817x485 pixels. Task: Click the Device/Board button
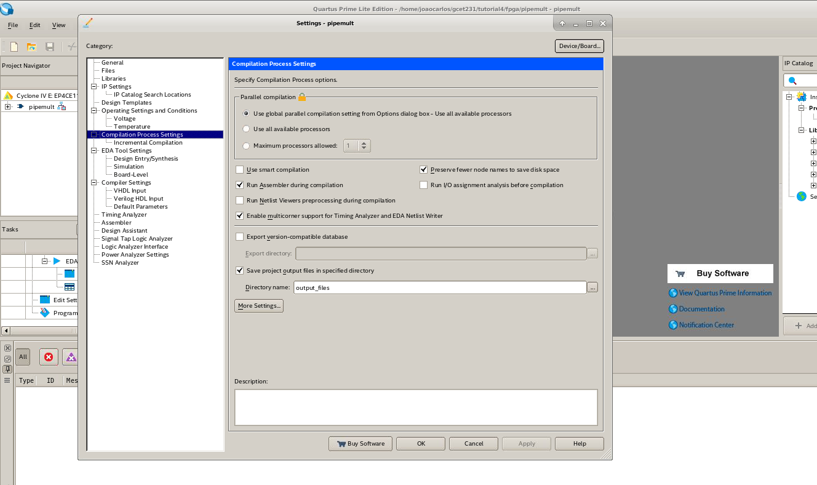580,46
